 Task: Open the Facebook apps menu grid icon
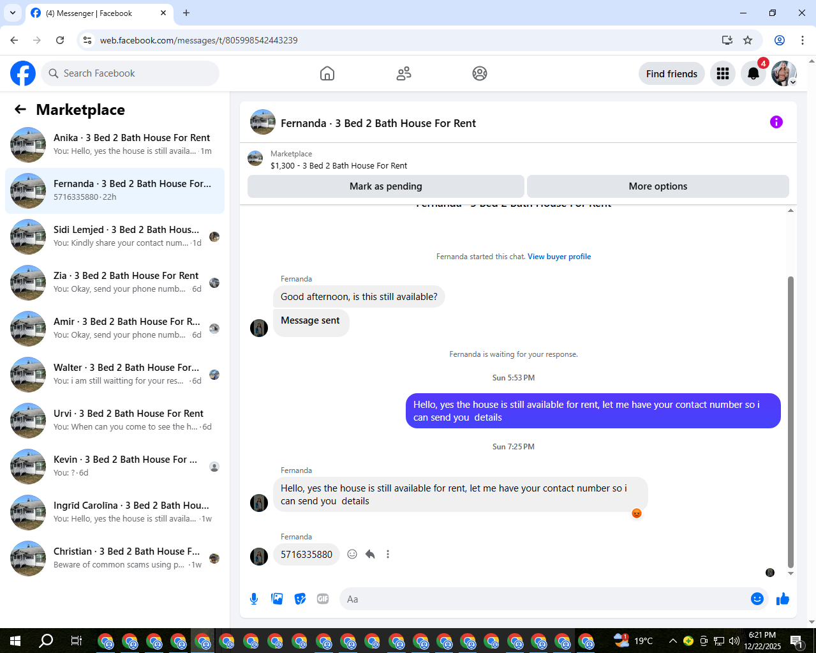(x=723, y=73)
